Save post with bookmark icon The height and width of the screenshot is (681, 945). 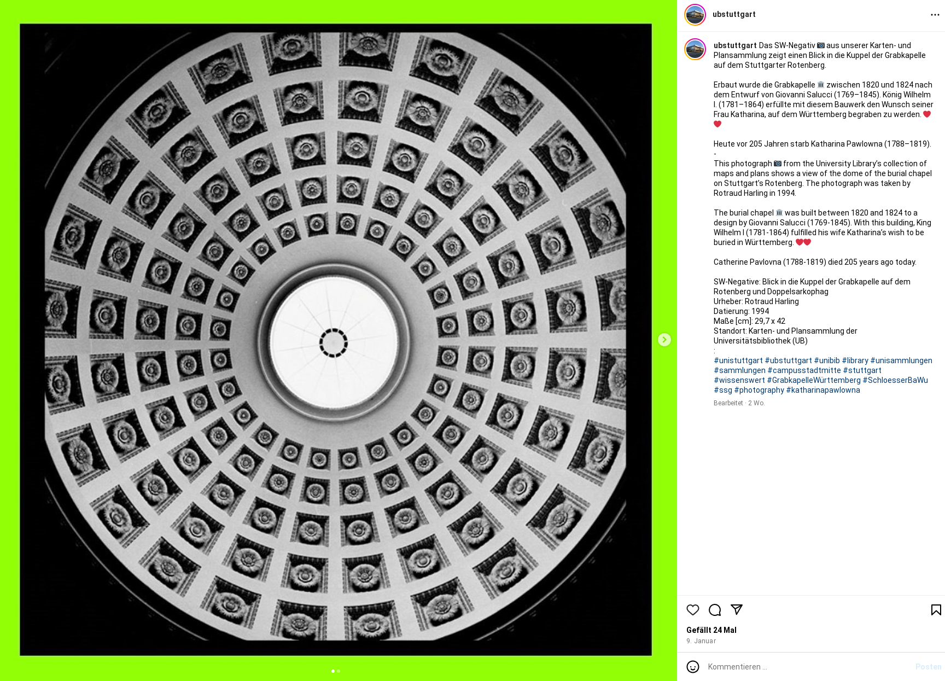936,610
